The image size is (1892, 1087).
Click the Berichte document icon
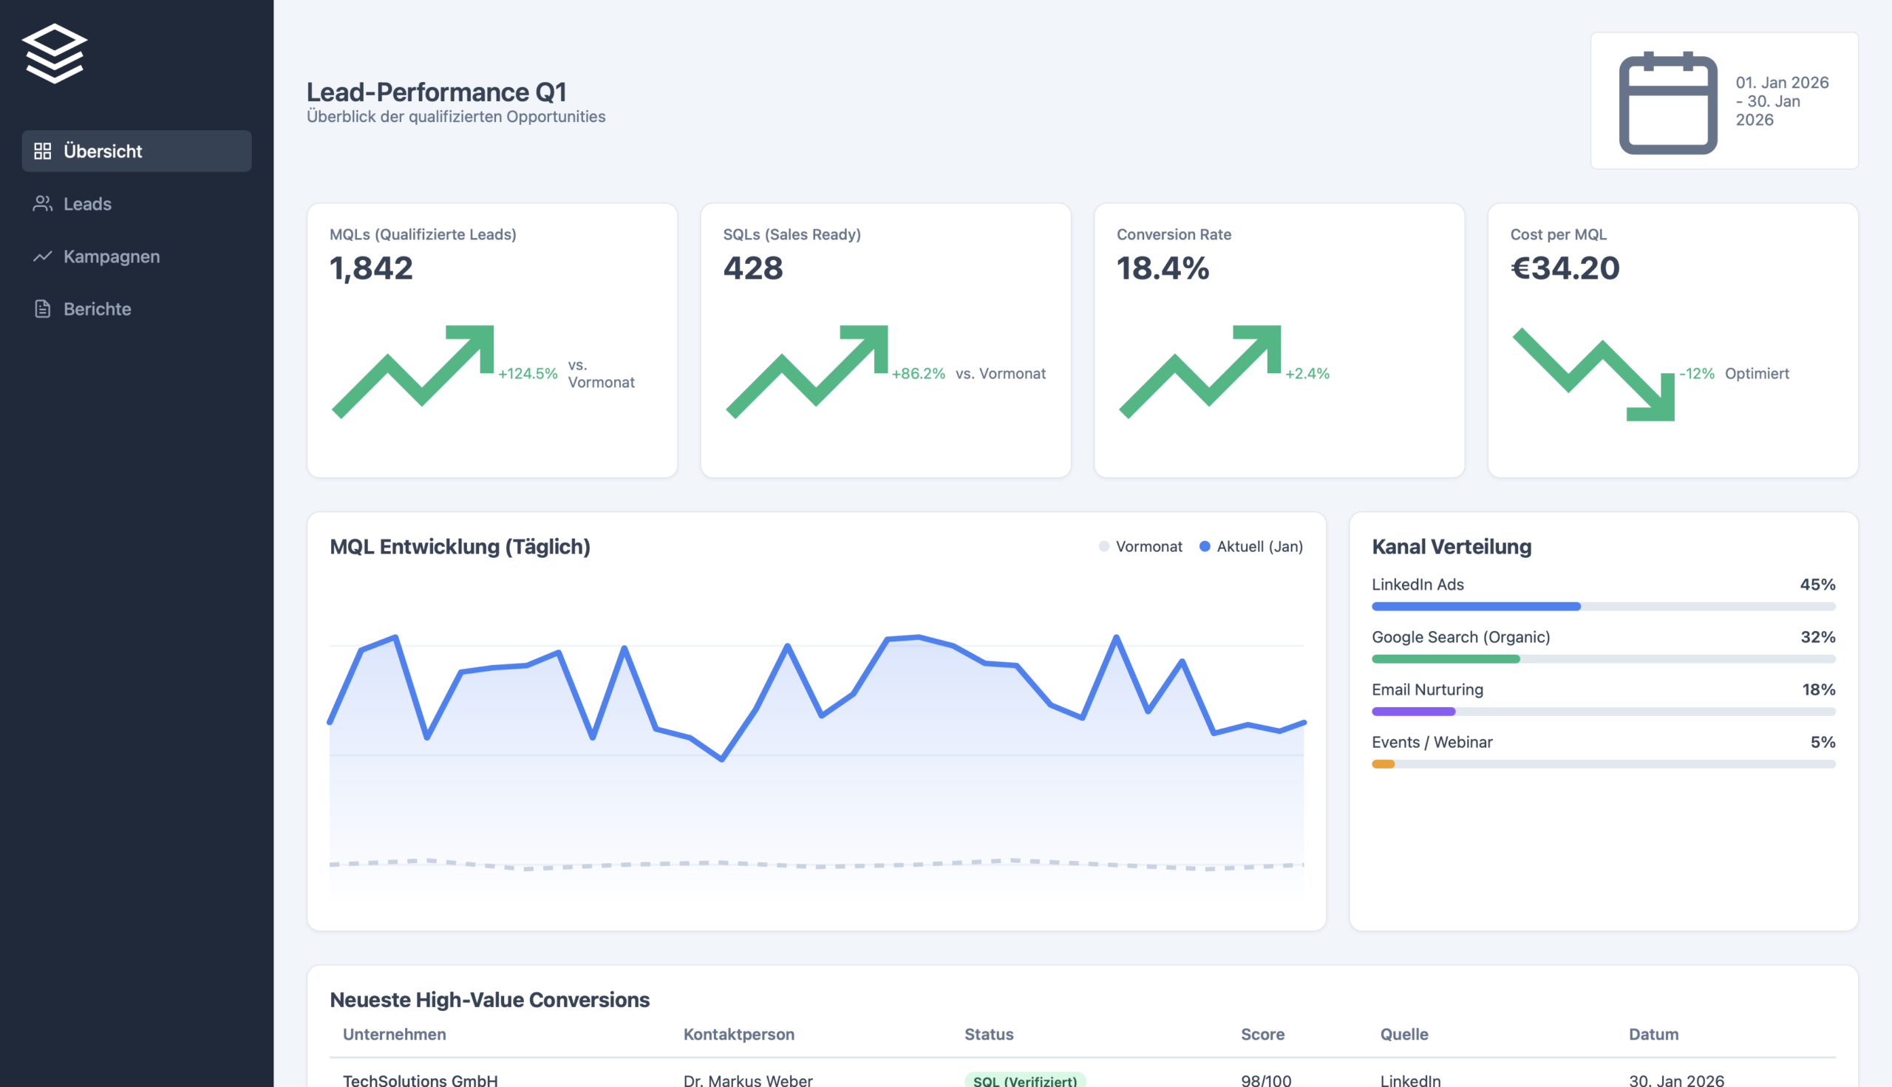43,308
